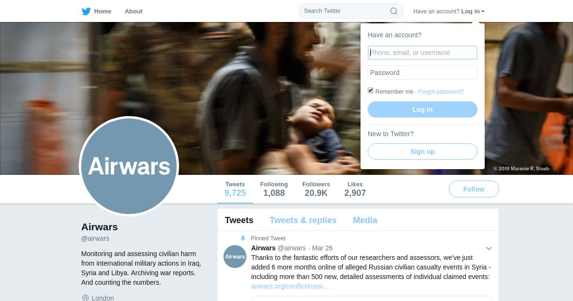The width and height of the screenshot is (573, 301).
Task: Switch to Tweets & replies tab
Action: (x=303, y=220)
